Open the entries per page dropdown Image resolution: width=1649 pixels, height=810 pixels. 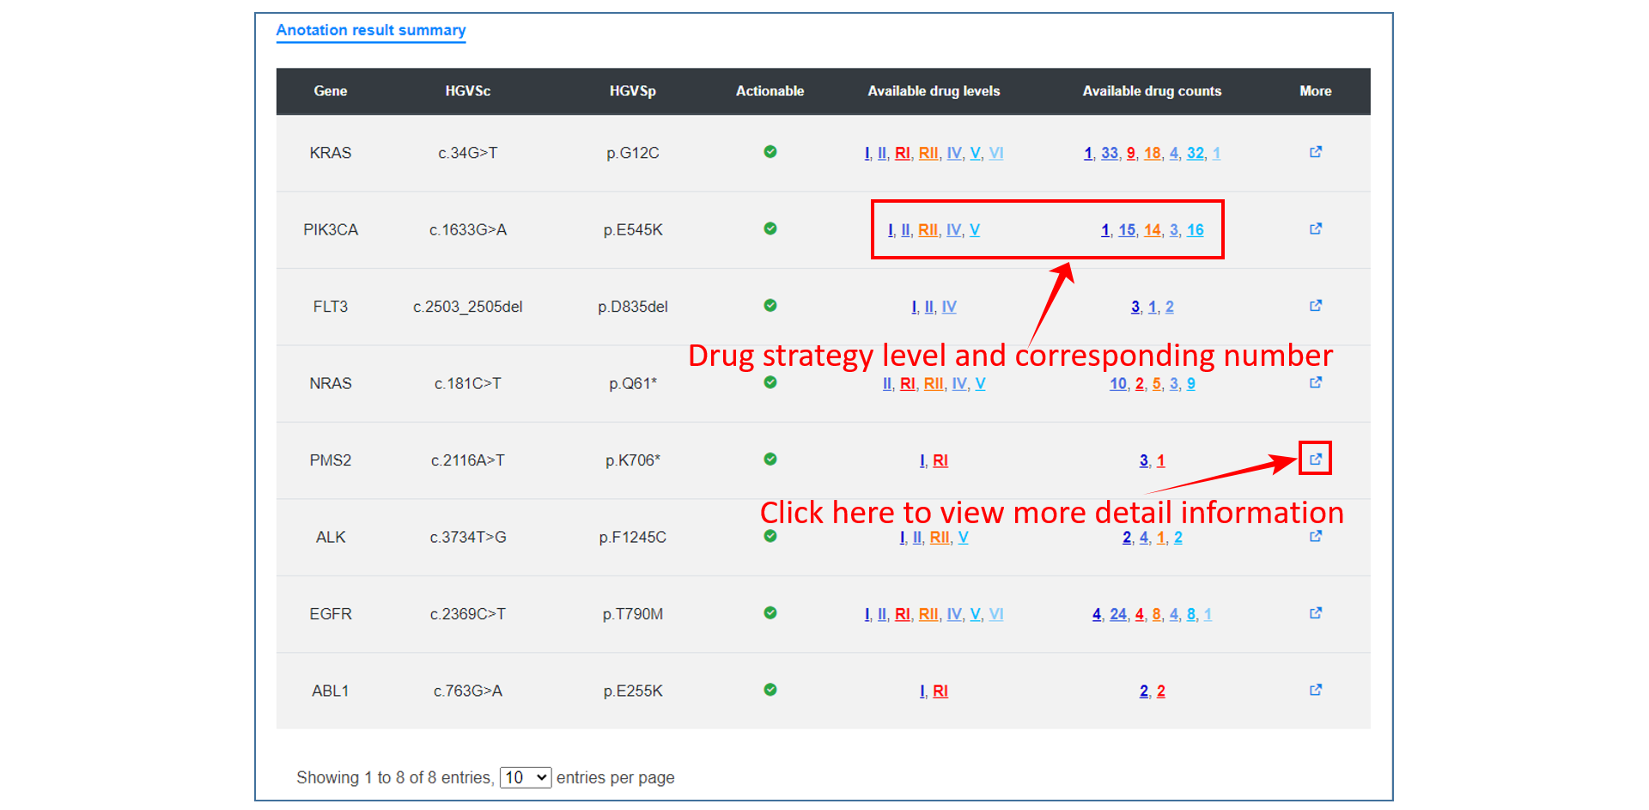tap(526, 777)
